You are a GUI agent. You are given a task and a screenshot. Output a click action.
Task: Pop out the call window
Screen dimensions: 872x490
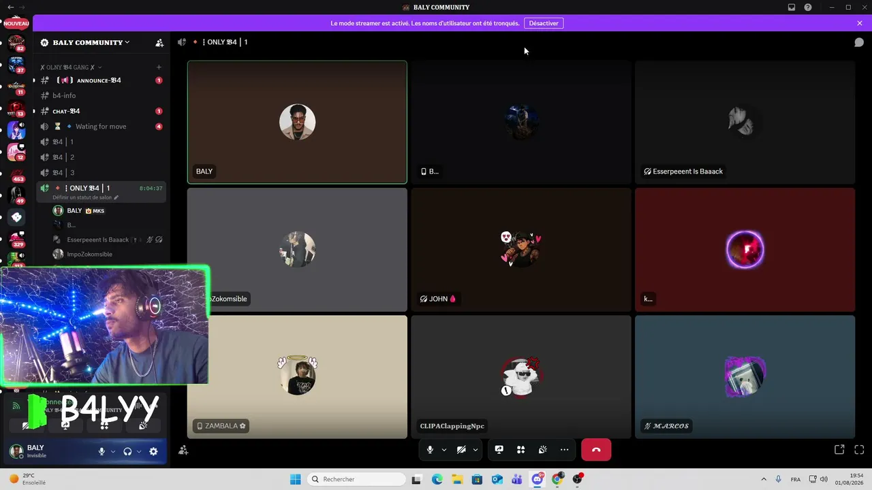(x=839, y=450)
